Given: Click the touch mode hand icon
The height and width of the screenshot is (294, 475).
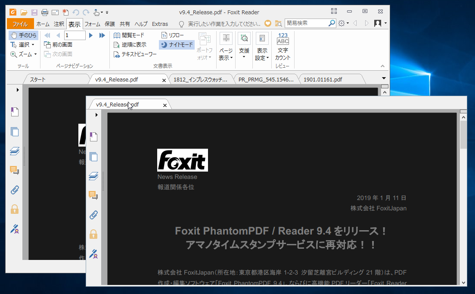Looking at the screenshot, I should coord(96,13).
